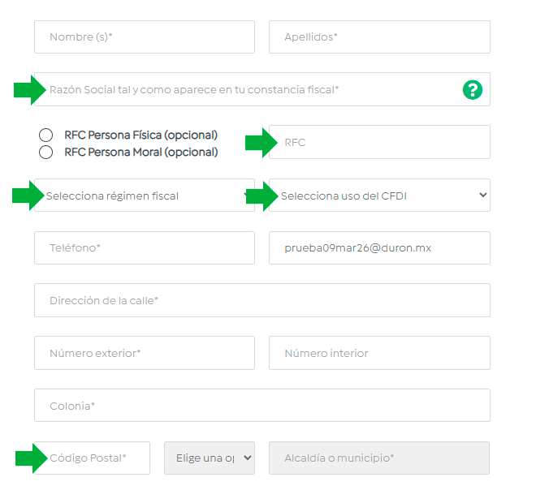This screenshot has height=503, width=536.
Task: Select RFC Persona Moral radio button
Action: click(46, 152)
